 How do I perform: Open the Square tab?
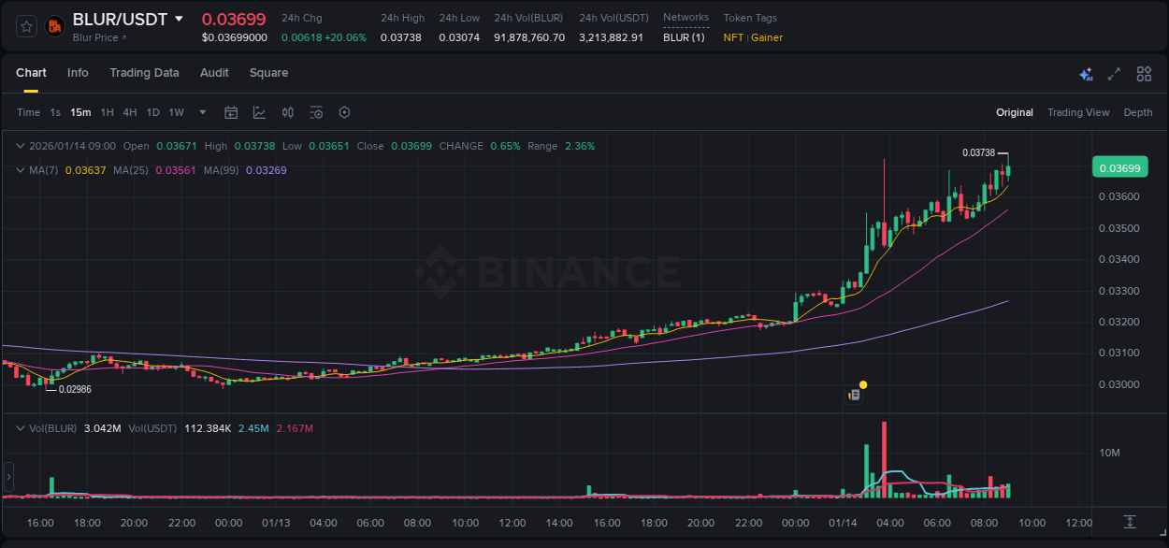click(268, 73)
